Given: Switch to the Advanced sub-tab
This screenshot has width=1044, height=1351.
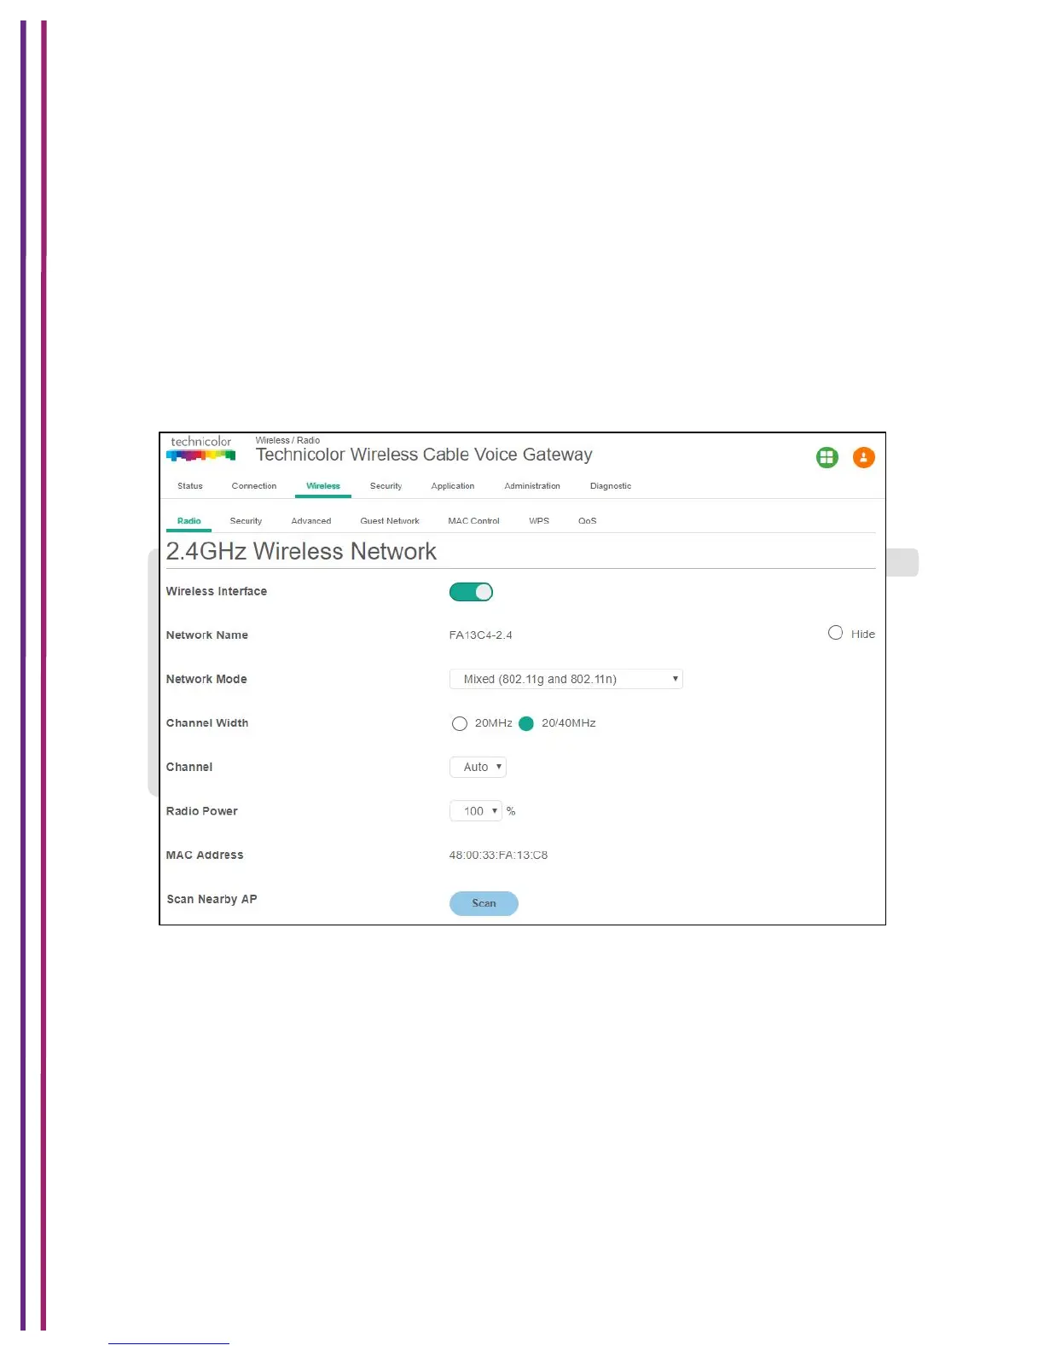Looking at the screenshot, I should [311, 521].
